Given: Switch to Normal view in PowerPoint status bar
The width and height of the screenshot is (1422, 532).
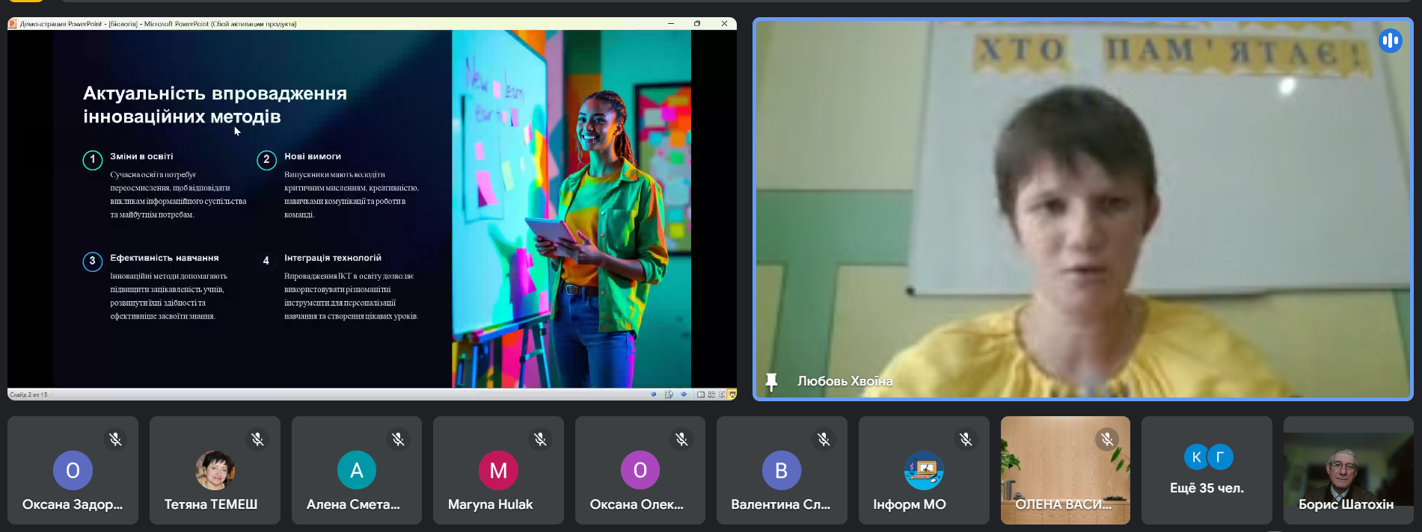Looking at the screenshot, I should pyautogui.click(x=701, y=395).
